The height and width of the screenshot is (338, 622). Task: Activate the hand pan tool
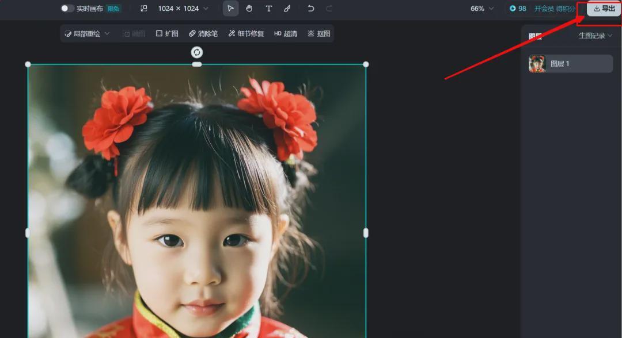coord(249,9)
